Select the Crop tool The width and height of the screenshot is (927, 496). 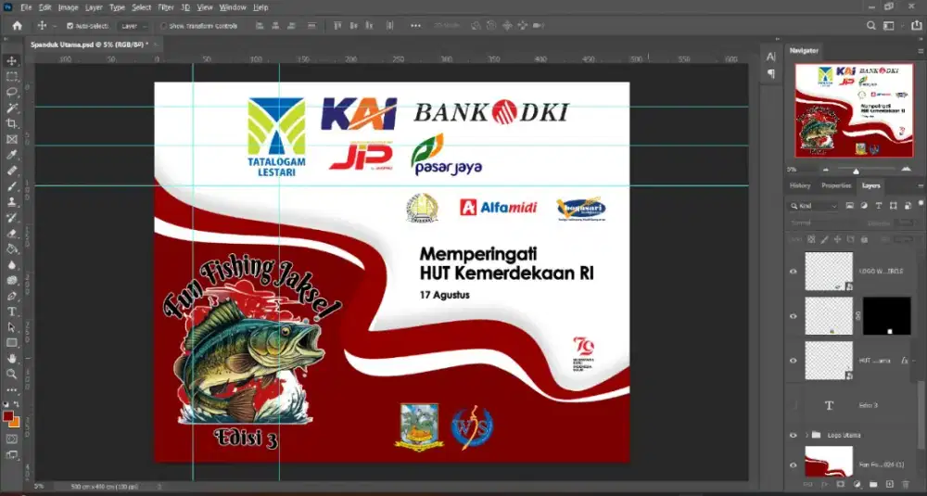click(x=11, y=123)
